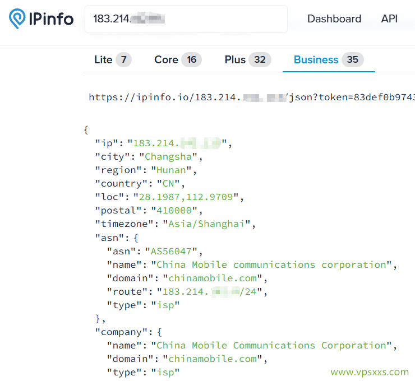Select the company type value "isp"
Viewport: 415px width, 381px height.
pos(165,372)
